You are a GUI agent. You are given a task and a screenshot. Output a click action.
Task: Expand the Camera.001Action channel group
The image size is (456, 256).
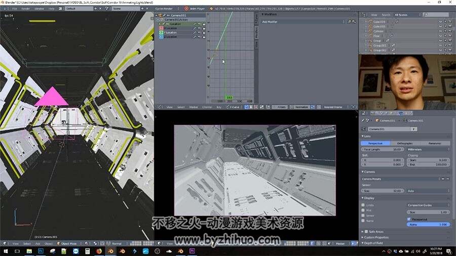pyautogui.click(x=159, y=19)
